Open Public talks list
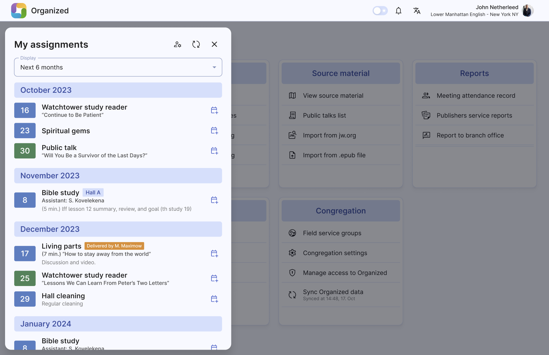This screenshot has height=355, width=549. point(324,115)
